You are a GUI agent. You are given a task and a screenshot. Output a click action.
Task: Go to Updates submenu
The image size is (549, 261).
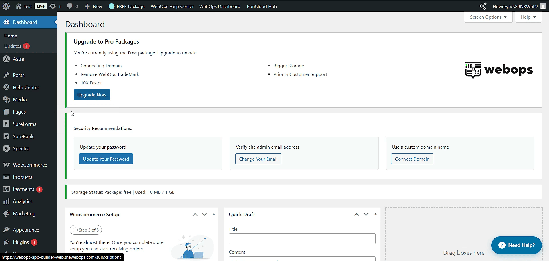(x=13, y=46)
